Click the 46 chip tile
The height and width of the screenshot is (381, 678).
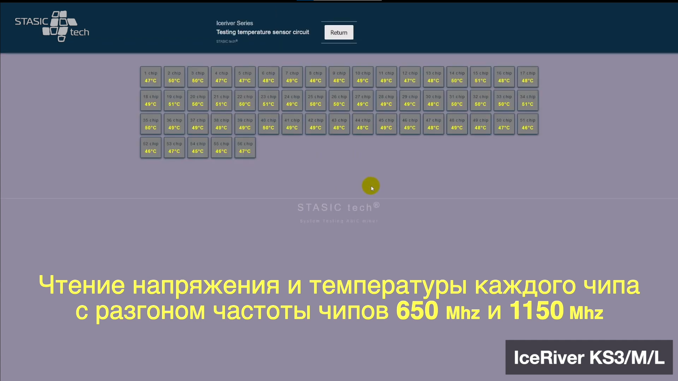pyautogui.click(x=410, y=124)
